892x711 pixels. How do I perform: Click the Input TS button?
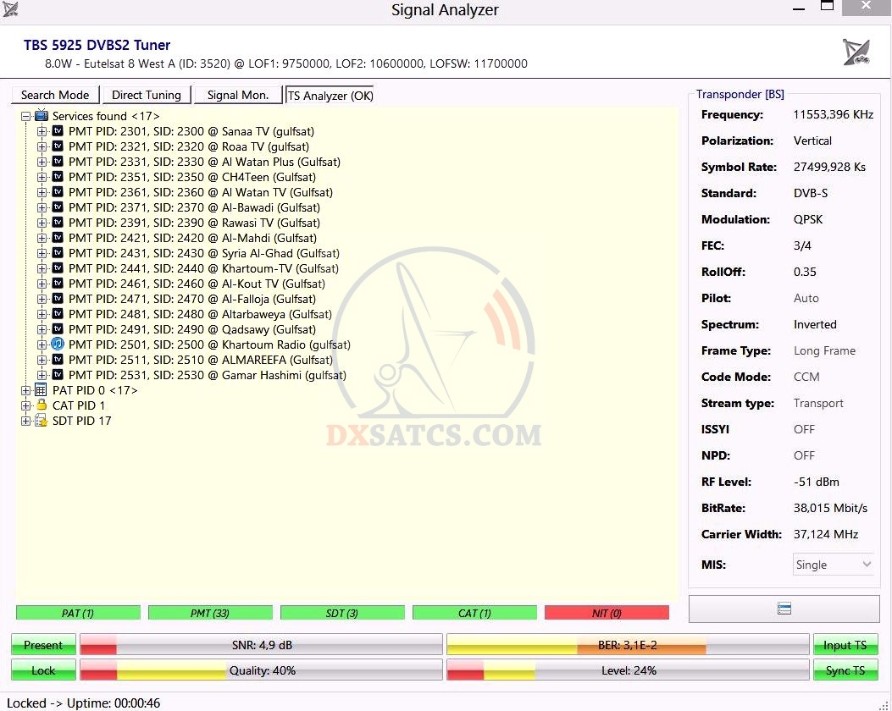pos(845,644)
